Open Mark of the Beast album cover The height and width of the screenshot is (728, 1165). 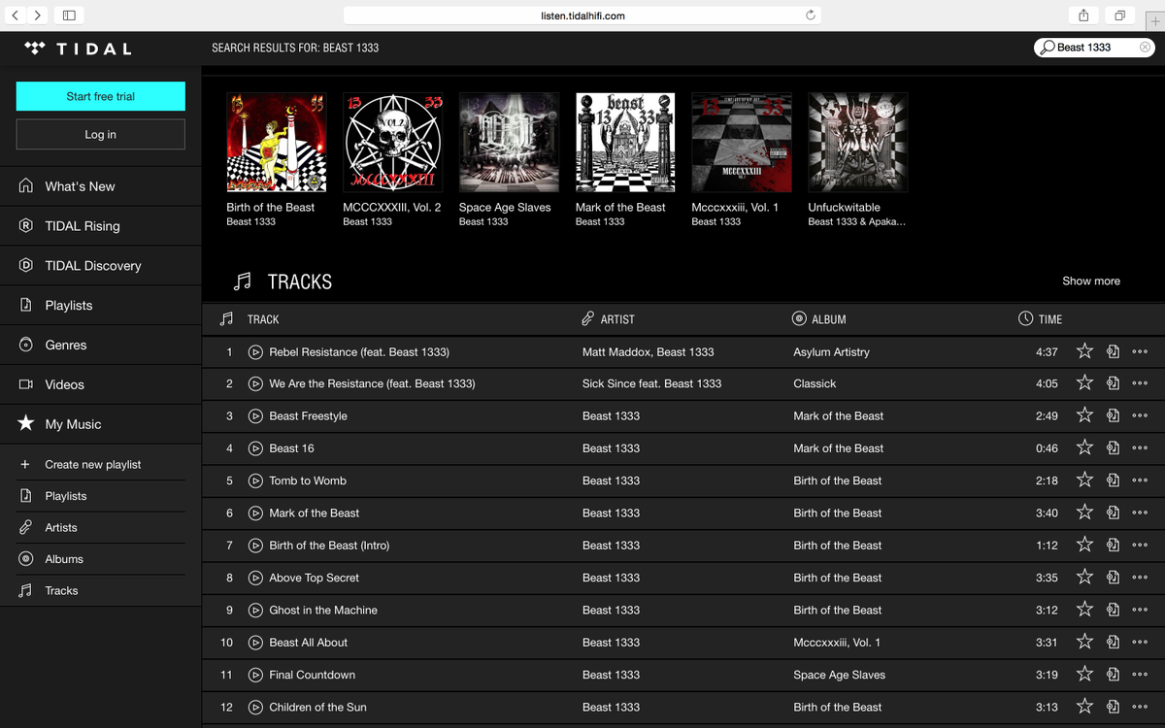coord(625,143)
